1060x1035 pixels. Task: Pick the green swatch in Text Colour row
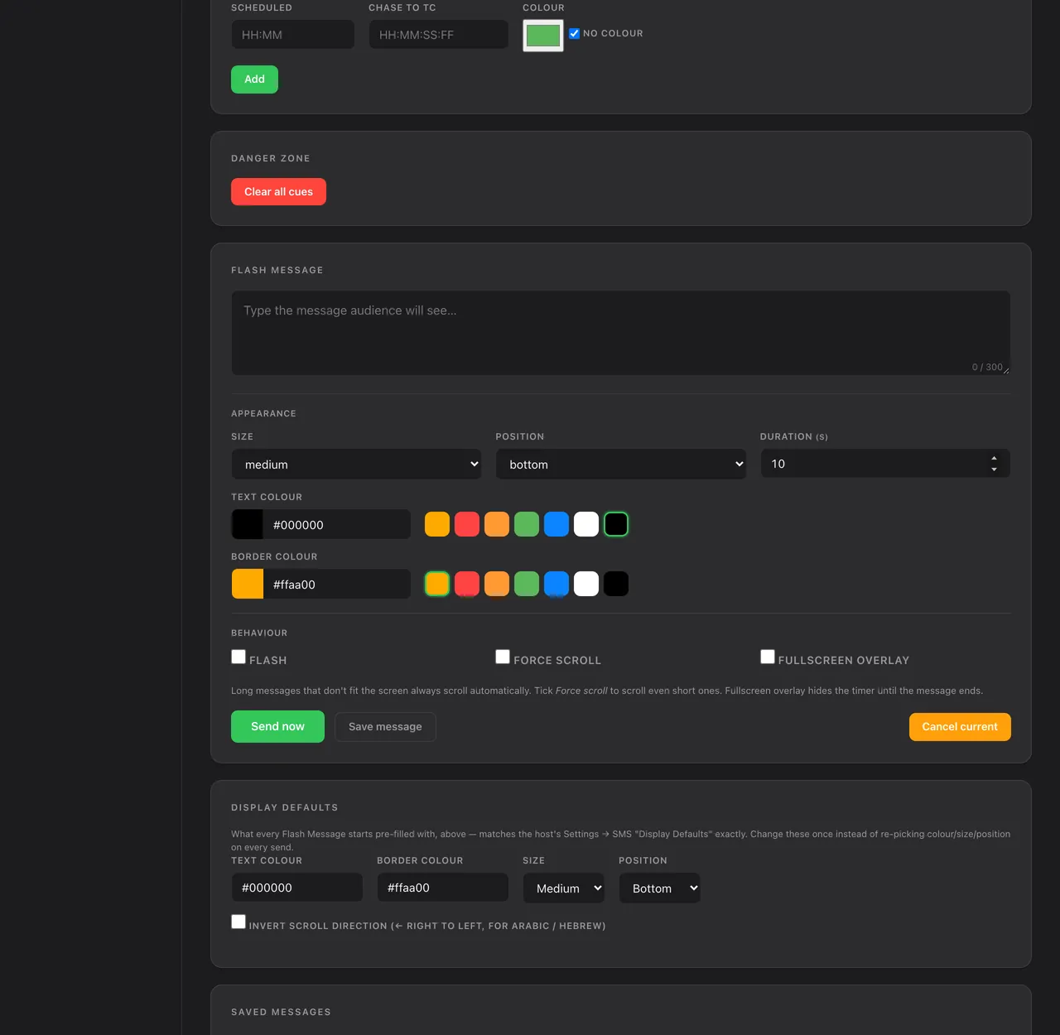click(x=527, y=524)
